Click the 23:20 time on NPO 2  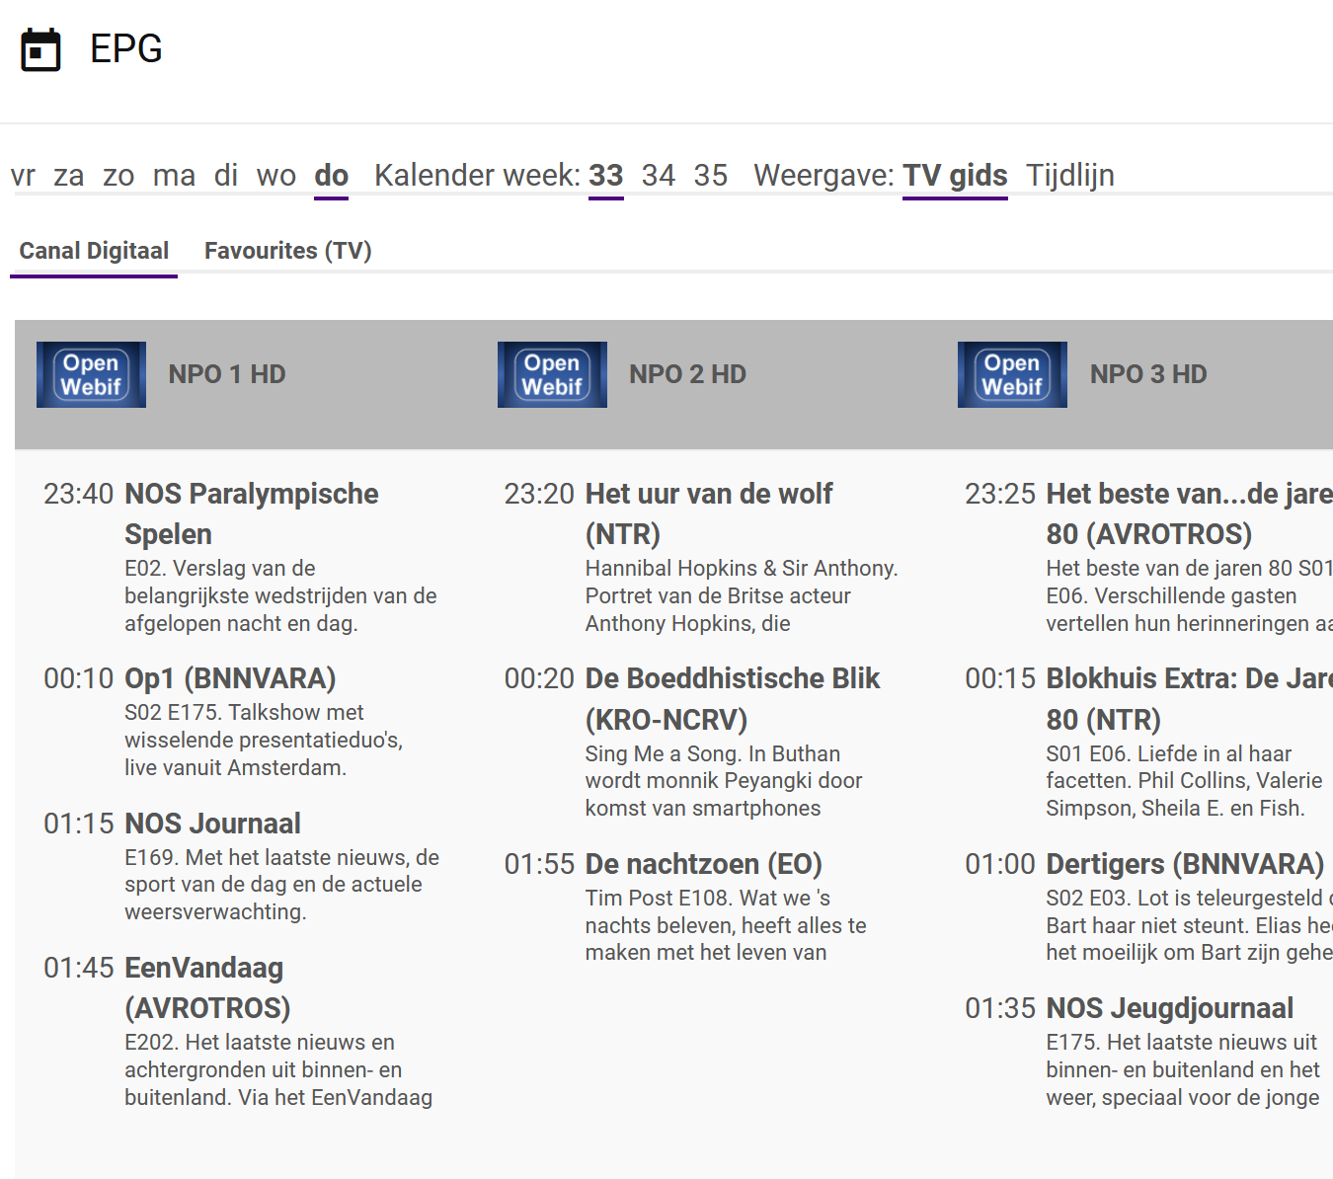coord(539,494)
